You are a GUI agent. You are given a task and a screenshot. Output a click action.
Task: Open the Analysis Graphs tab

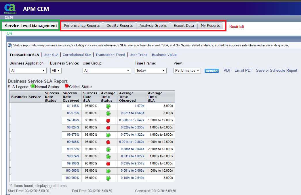click(x=153, y=26)
